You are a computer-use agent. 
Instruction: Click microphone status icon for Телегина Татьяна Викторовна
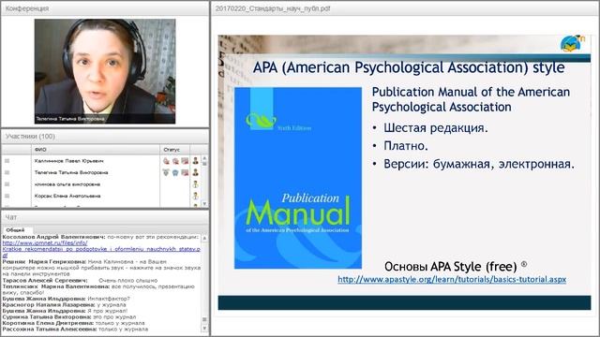166,172
